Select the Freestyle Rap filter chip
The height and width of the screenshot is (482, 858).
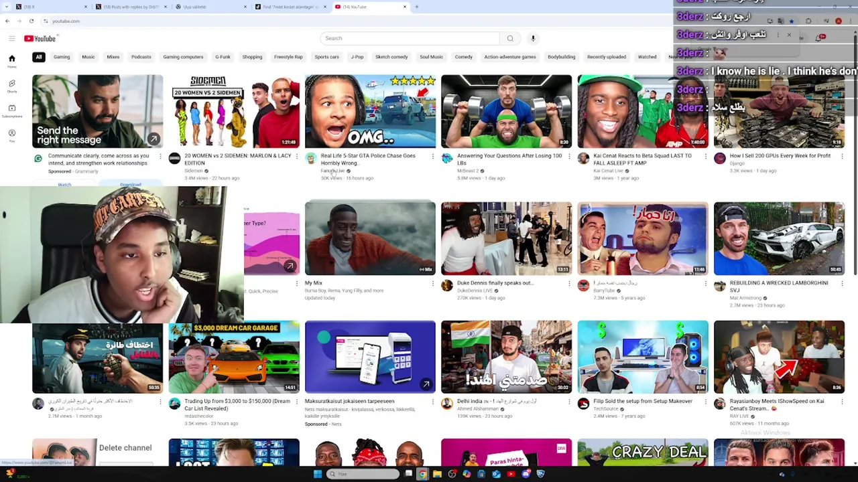(x=288, y=57)
